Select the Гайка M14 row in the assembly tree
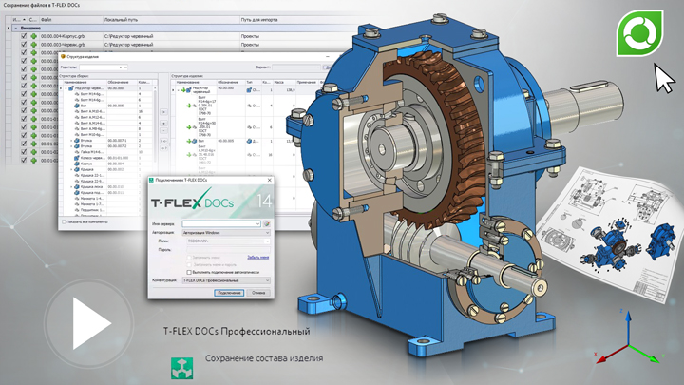Image resolution: width=684 pixels, height=385 pixels. point(109,152)
